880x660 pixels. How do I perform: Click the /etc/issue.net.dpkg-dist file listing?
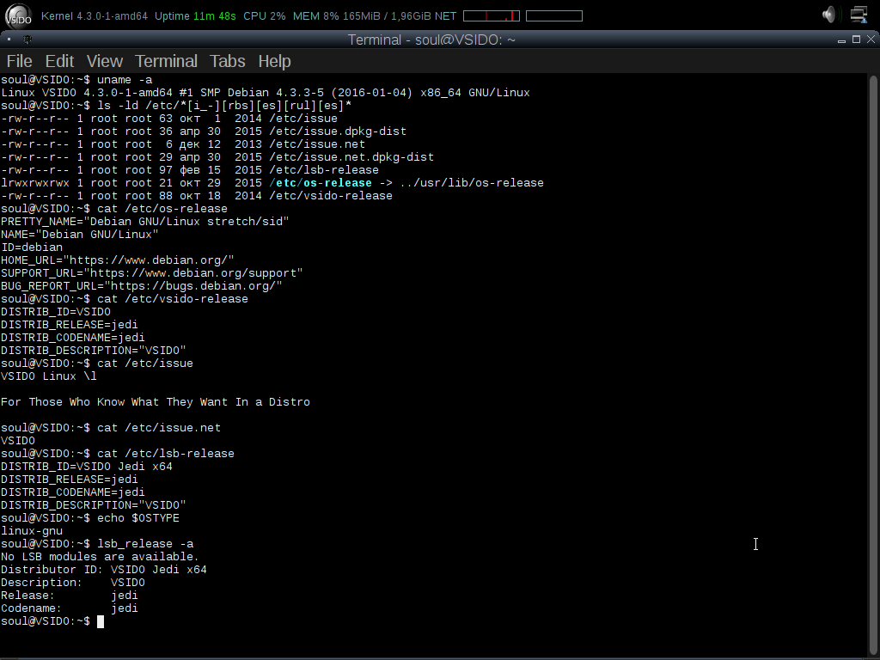pos(217,157)
